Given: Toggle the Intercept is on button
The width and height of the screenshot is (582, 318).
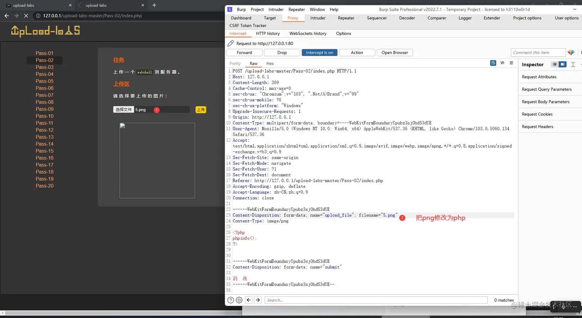Looking at the screenshot, I should tap(319, 52).
